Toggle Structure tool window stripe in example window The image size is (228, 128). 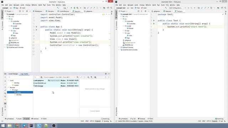[2, 25]
